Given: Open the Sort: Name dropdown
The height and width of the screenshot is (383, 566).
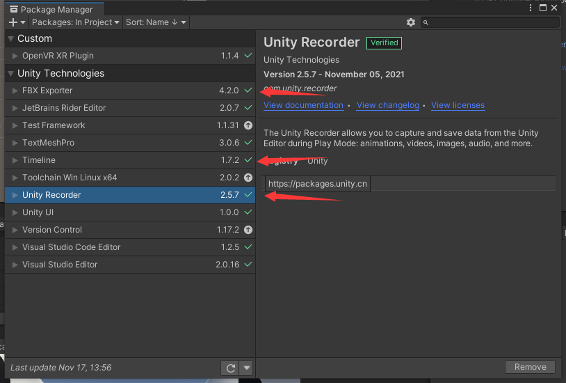Looking at the screenshot, I should click(x=156, y=22).
